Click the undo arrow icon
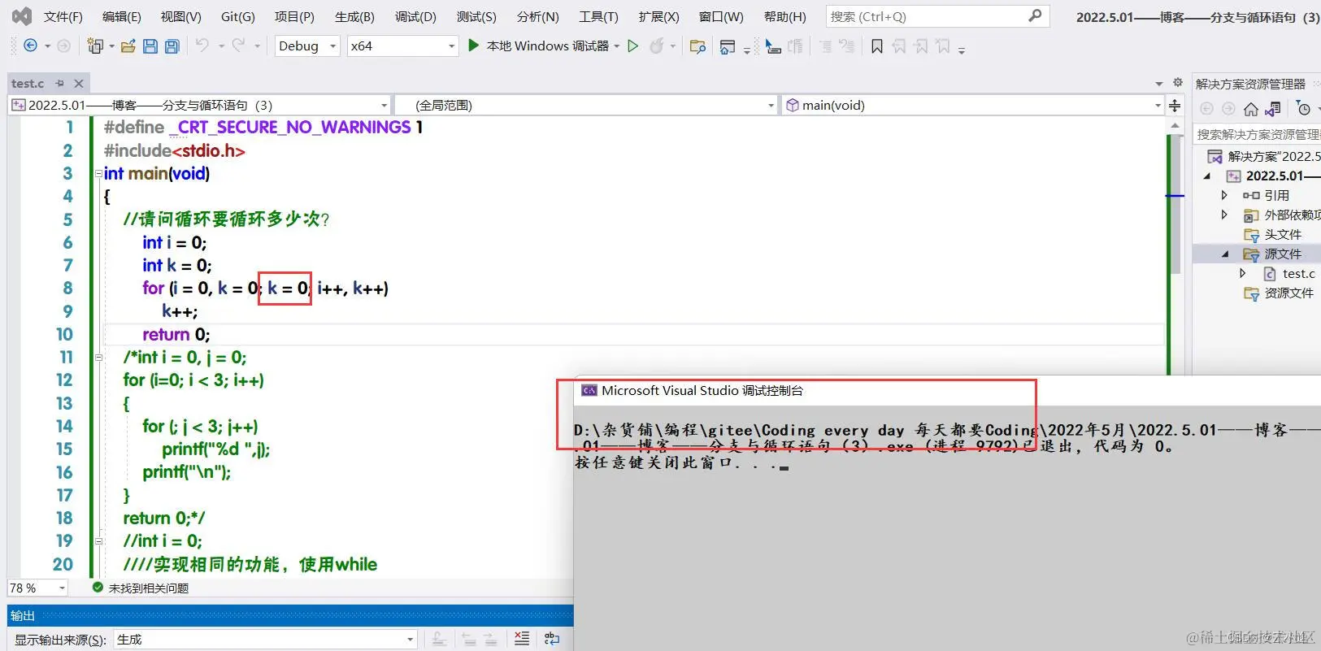 tap(202, 46)
